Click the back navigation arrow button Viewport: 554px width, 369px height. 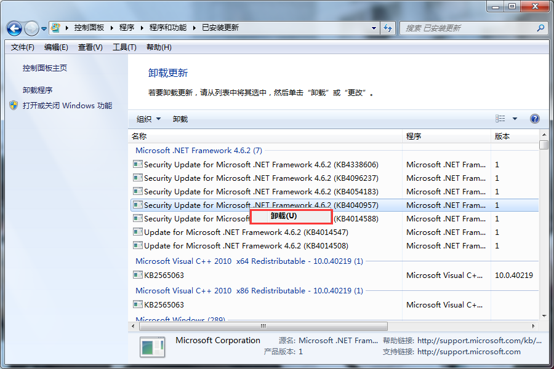coord(15,28)
